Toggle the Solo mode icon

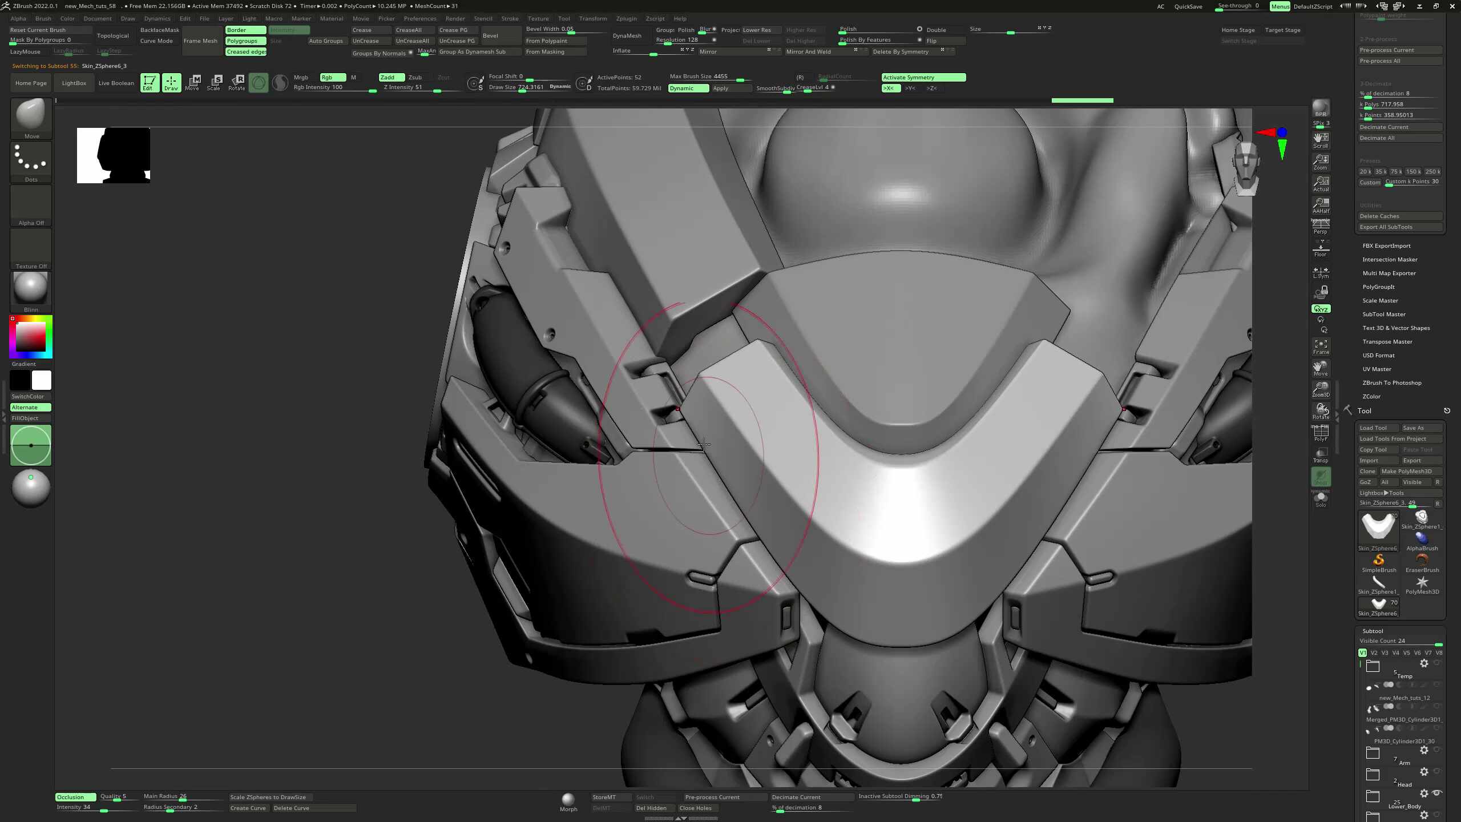tap(1321, 499)
